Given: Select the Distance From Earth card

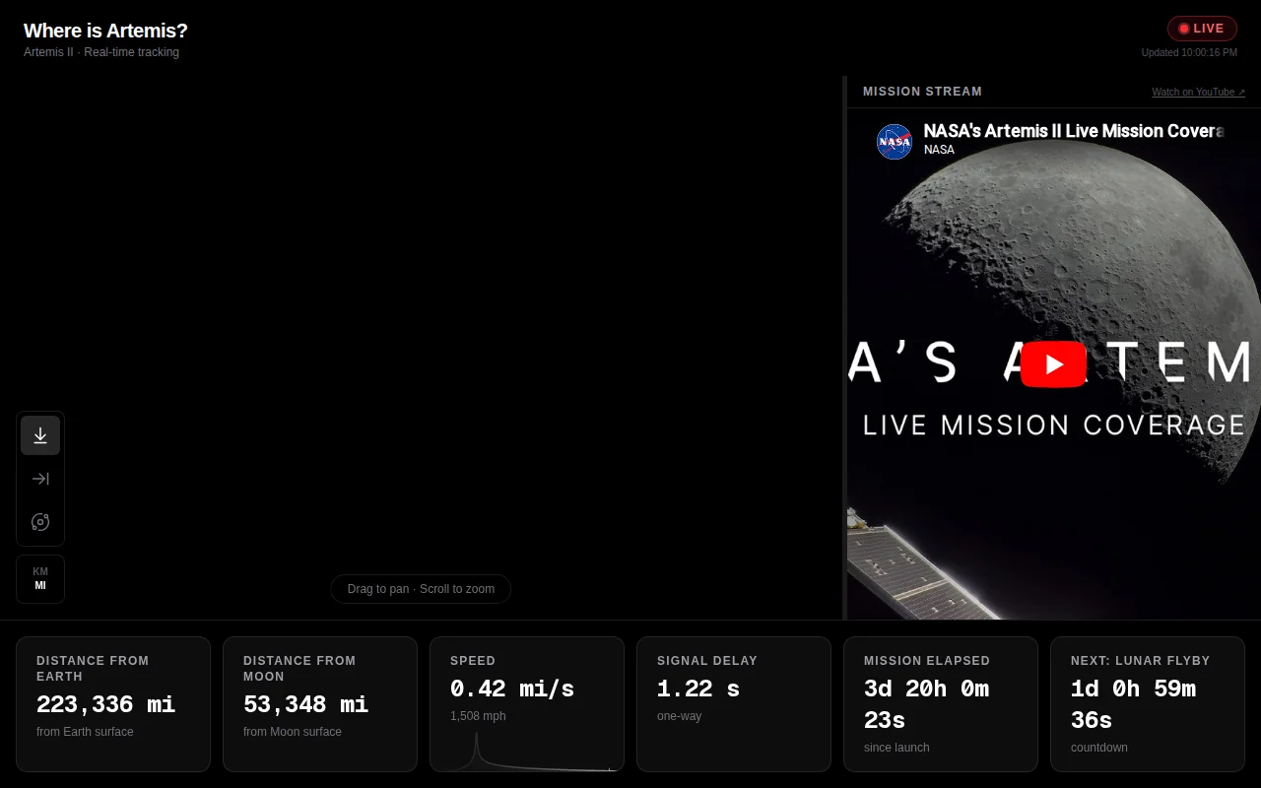Looking at the screenshot, I should pos(113,704).
